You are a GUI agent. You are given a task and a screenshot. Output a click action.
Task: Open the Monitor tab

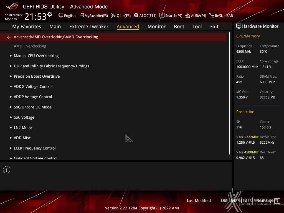coord(156,27)
